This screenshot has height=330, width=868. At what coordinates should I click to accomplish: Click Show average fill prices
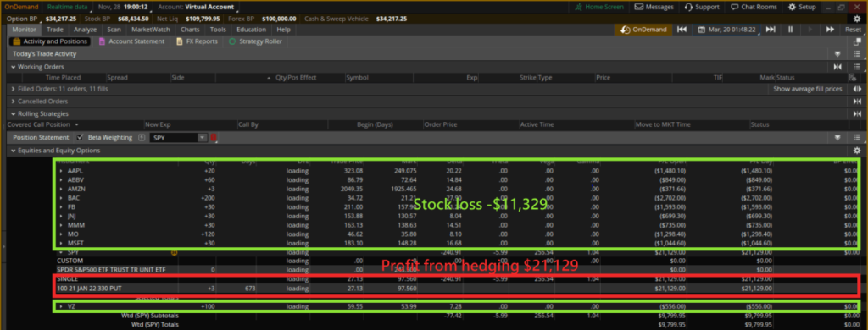tap(807, 89)
